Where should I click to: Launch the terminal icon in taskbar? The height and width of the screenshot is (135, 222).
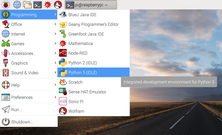(x=38, y=5)
